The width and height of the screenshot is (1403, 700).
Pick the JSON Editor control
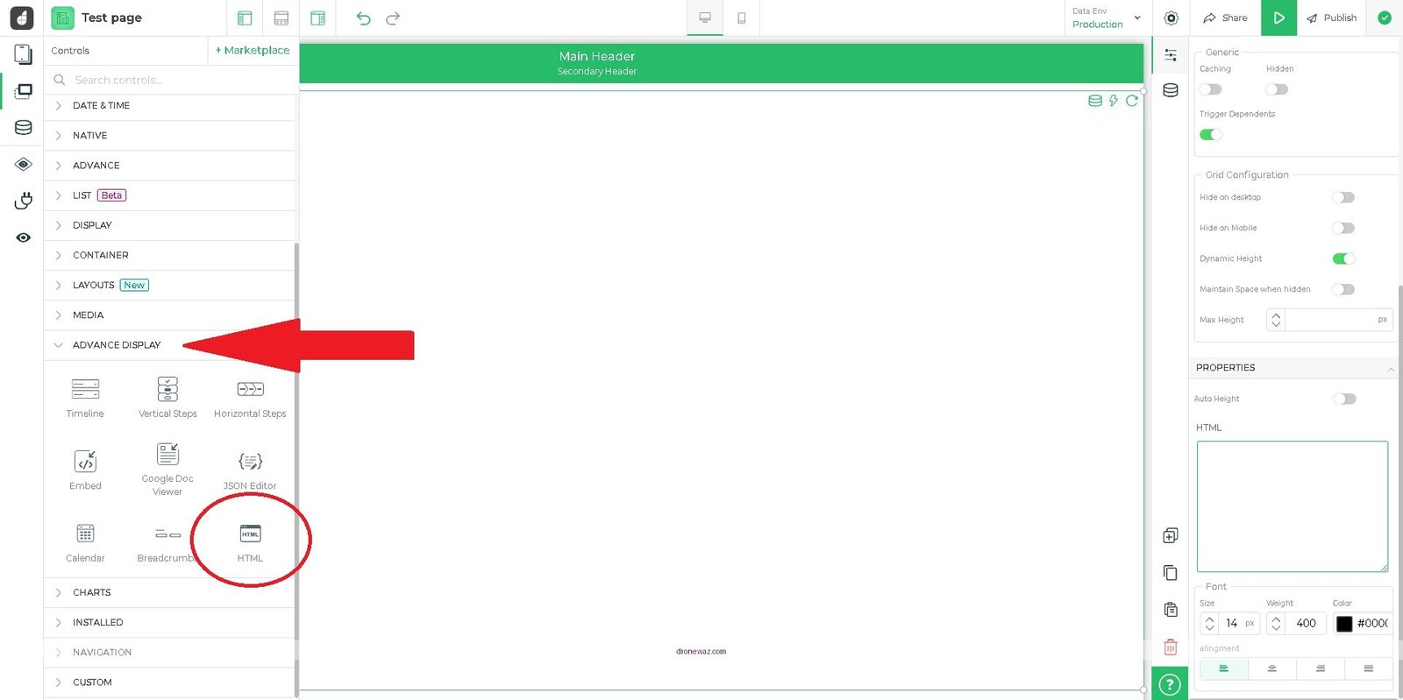pos(250,462)
